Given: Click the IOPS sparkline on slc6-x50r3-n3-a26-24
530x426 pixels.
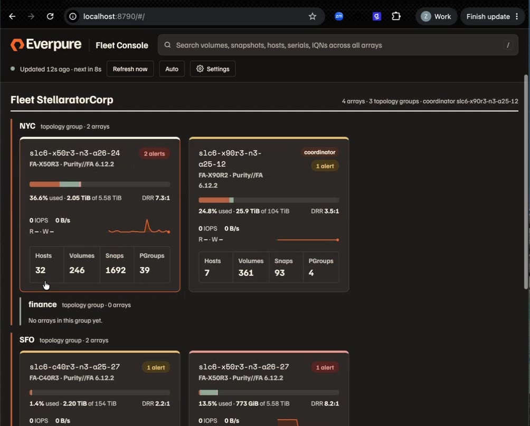Looking at the screenshot, I should point(139,227).
